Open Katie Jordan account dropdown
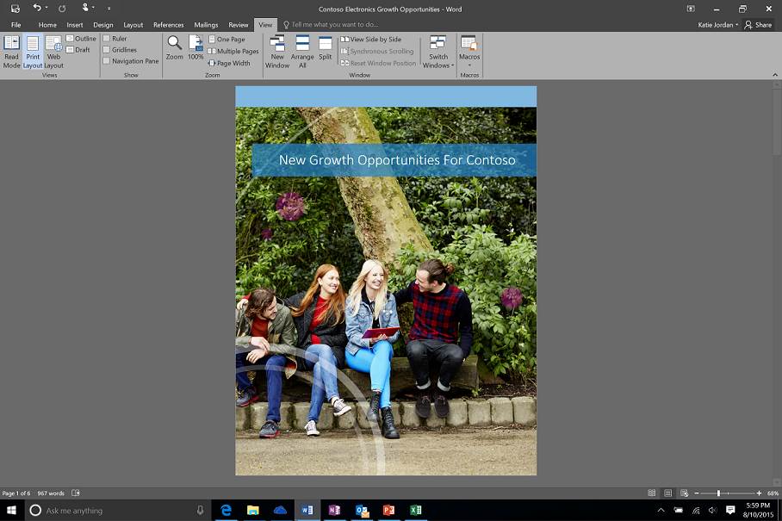The image size is (782, 521). tap(718, 25)
